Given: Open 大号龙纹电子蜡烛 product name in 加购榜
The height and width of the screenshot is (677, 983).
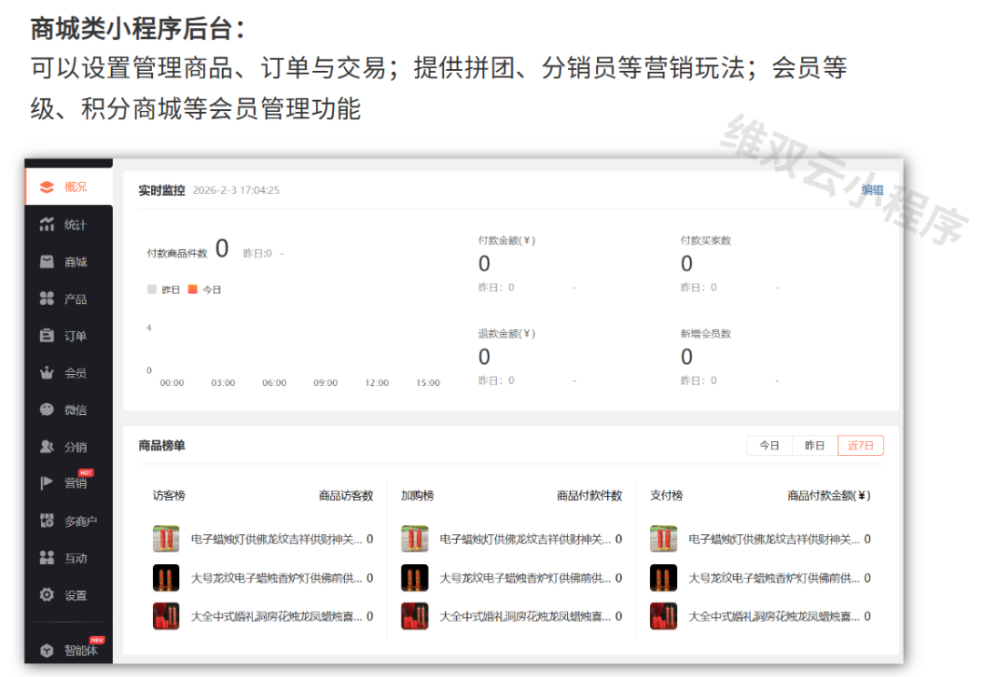Looking at the screenshot, I should tap(525, 578).
